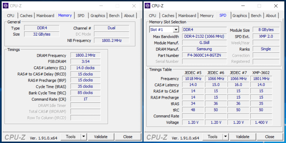
Task: Click JEDEC #7 CAS# Latency 16.0 cell
Action: tap(239, 85)
